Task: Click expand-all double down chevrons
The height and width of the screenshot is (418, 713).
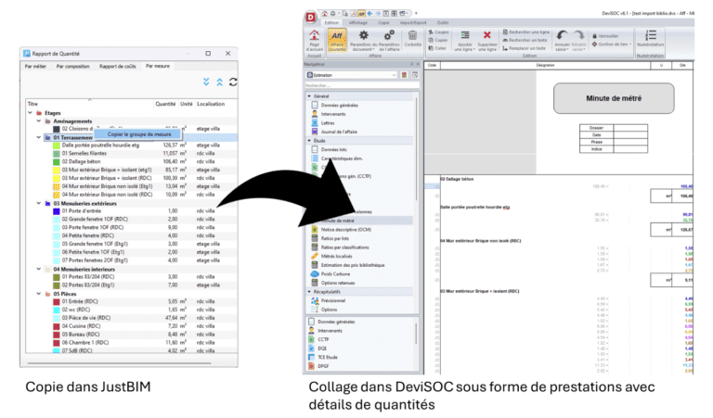Action: (x=206, y=82)
